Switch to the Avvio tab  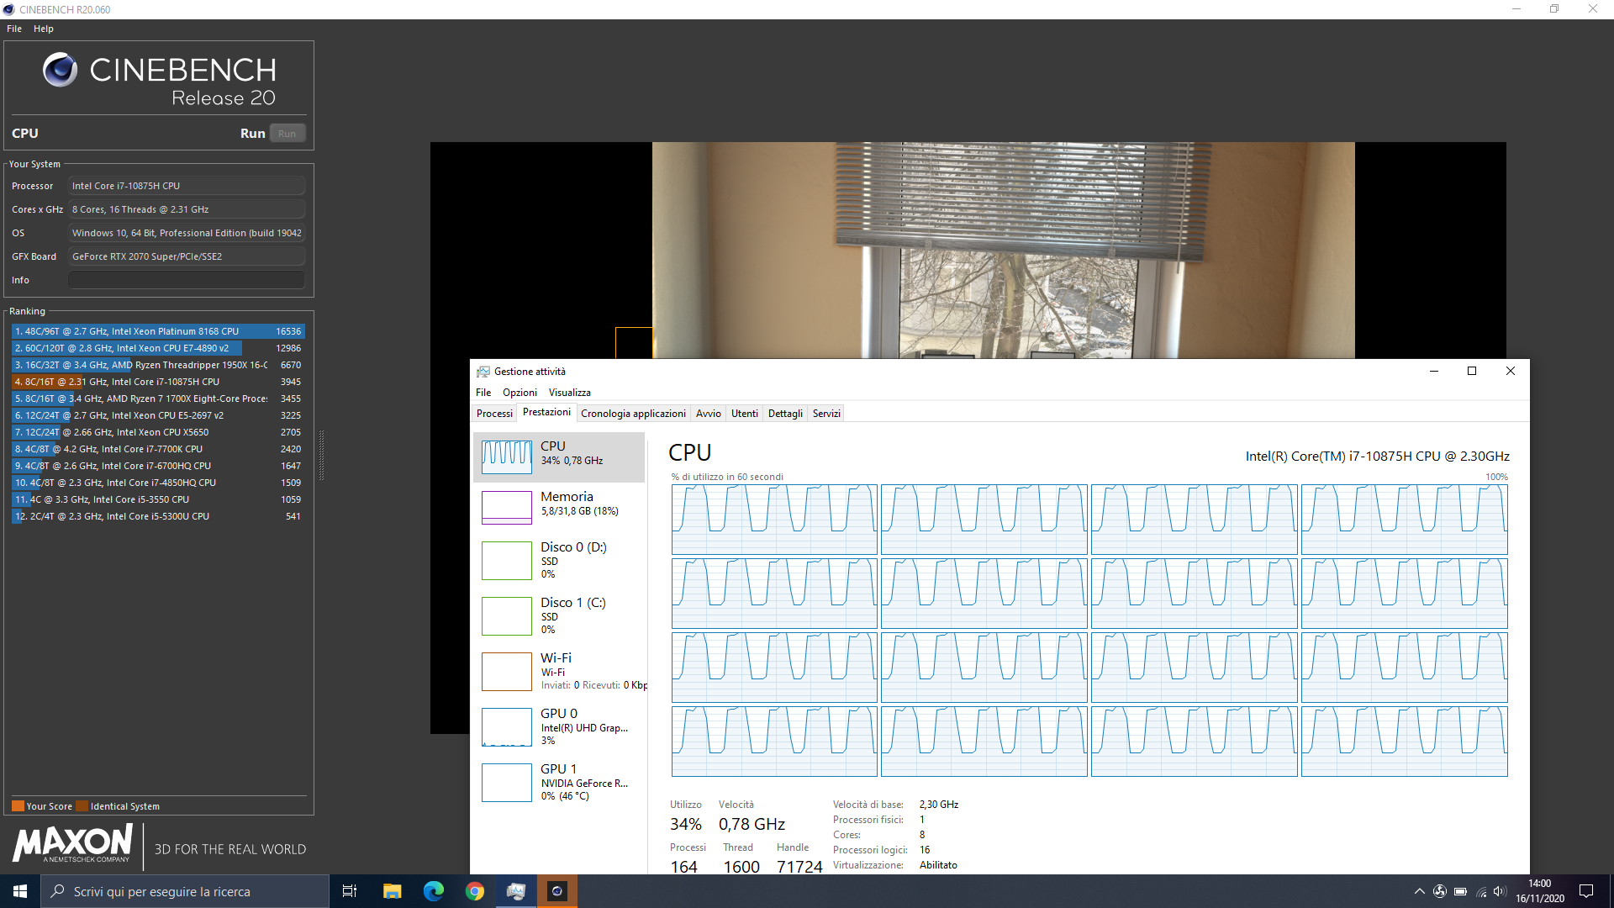[x=709, y=414]
